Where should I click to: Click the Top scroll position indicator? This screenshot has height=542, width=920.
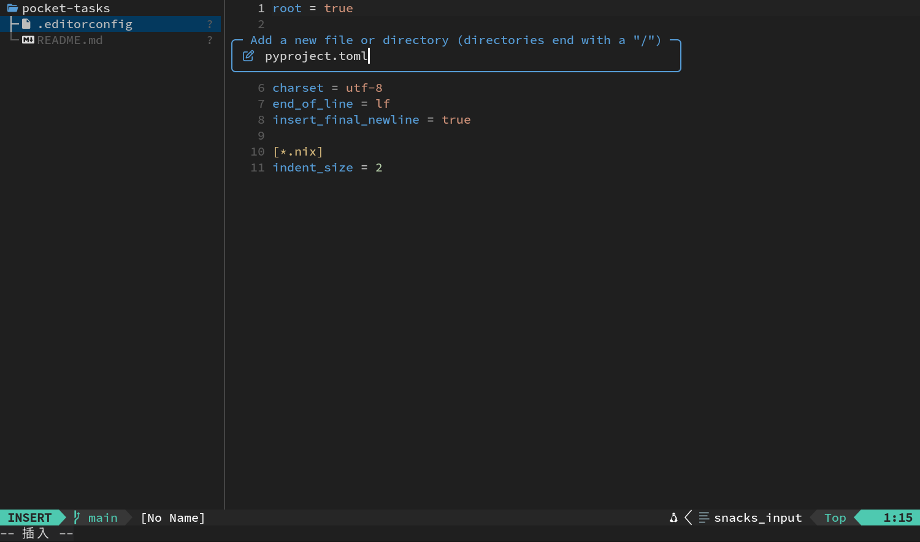coord(835,518)
